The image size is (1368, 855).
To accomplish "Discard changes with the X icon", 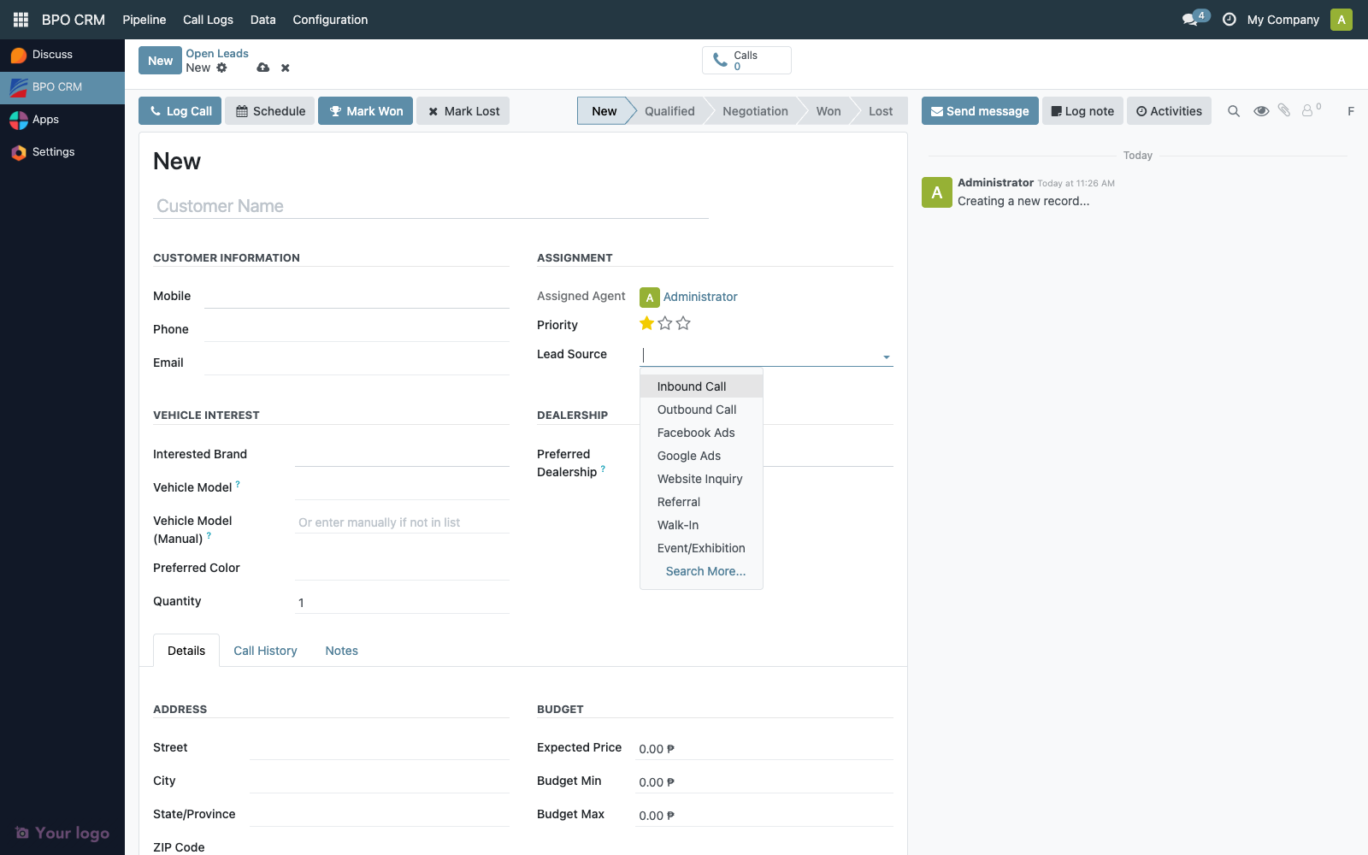I will pyautogui.click(x=285, y=68).
